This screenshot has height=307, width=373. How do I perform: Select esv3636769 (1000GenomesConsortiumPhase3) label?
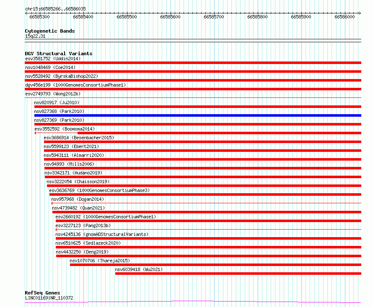tap(99, 190)
